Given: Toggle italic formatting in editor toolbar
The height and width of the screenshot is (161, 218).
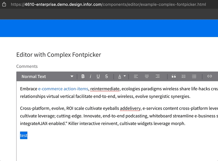Looking at the screenshot, I should (91, 76).
